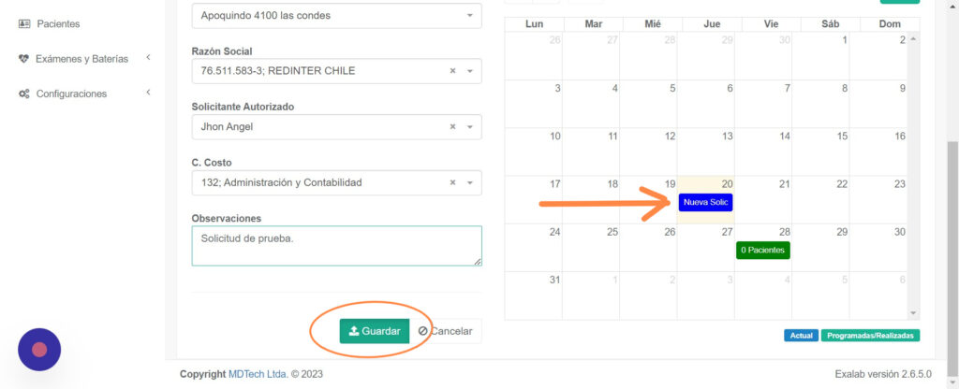Click the ID card icon beside Pacientes

24,23
